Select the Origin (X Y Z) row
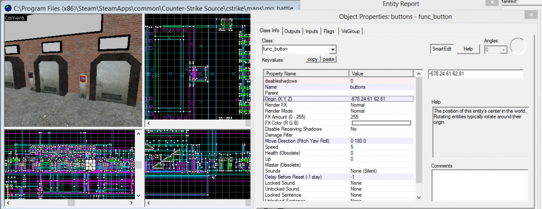 338,99
